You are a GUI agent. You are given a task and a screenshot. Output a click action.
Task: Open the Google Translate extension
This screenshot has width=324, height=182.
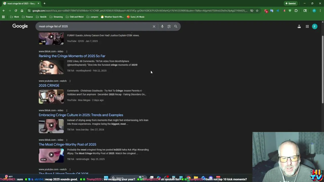tap(272, 11)
